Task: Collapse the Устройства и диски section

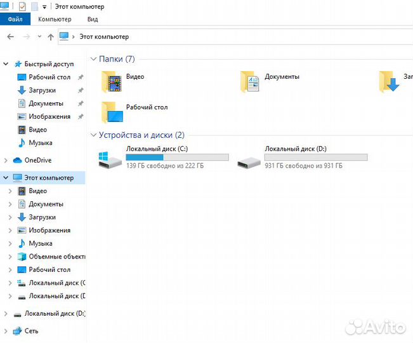Action: pos(94,135)
